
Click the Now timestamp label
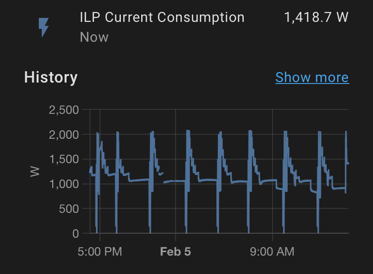[94, 37]
